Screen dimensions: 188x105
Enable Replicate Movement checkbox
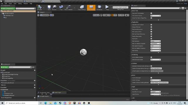point(151,29)
